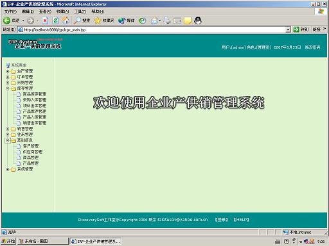The height and width of the screenshot is (246, 329).
Task: Expand the 系统管理 tree folder
Action: [x=8, y=169]
